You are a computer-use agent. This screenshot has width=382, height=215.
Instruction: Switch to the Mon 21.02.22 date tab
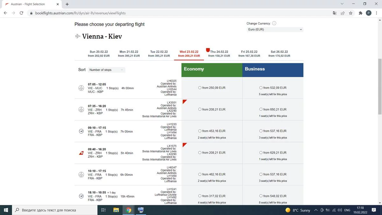(x=129, y=54)
